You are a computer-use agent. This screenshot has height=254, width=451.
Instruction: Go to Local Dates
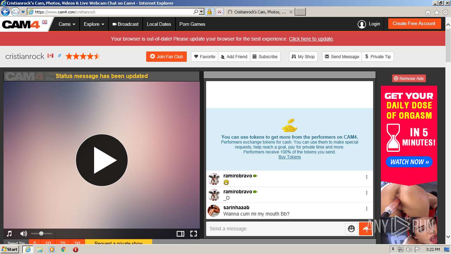tap(159, 24)
